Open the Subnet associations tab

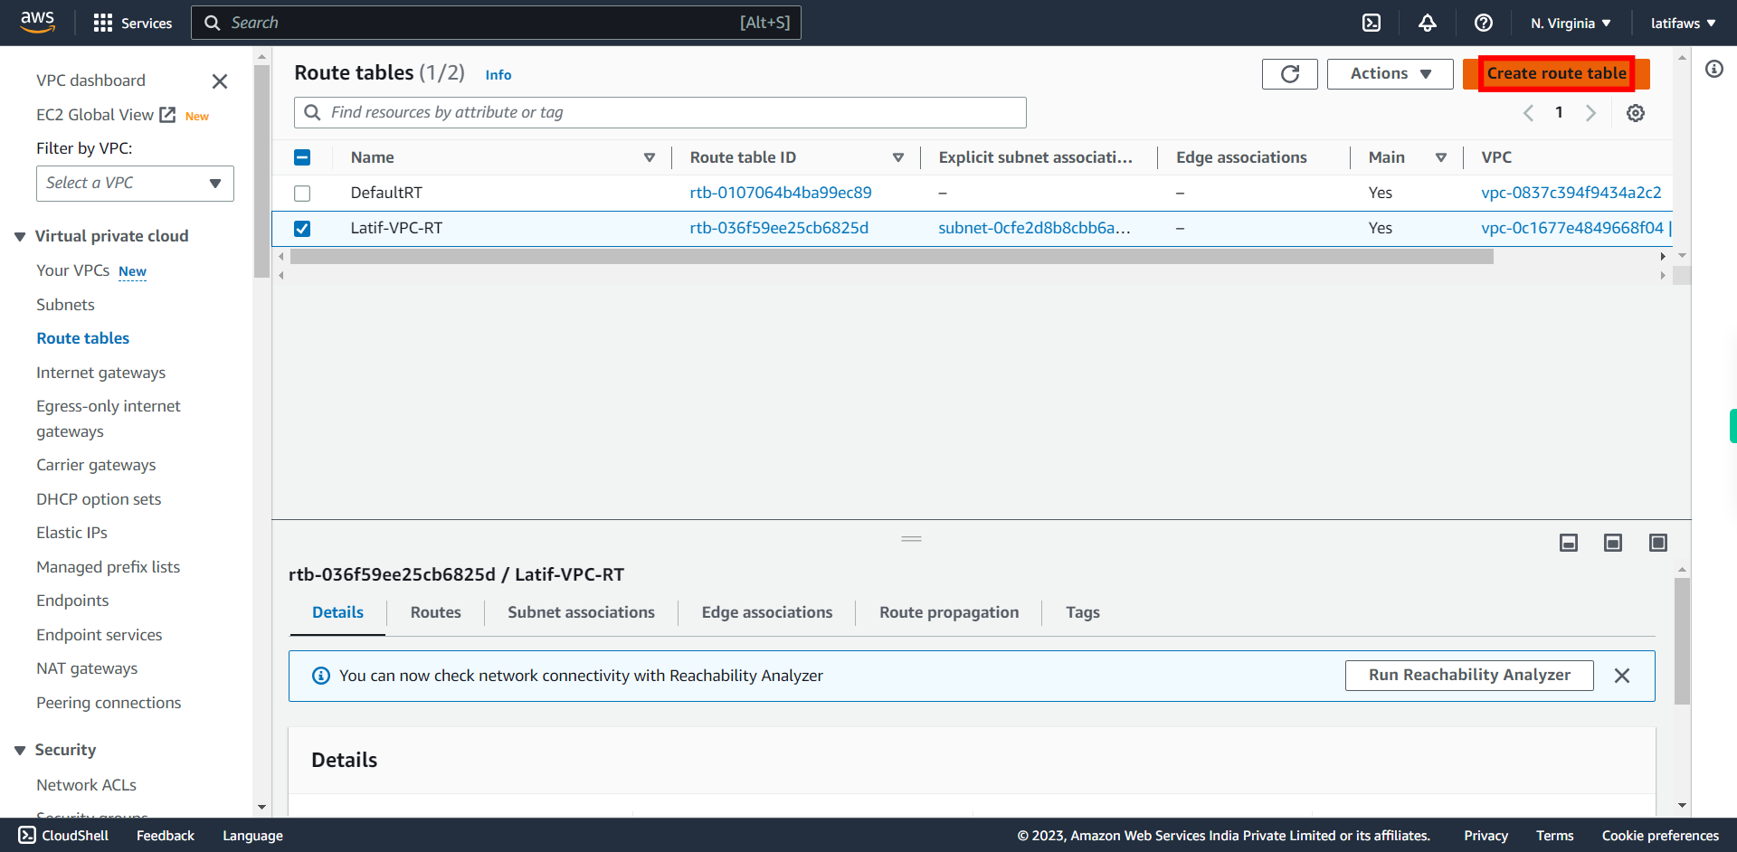[x=581, y=612]
